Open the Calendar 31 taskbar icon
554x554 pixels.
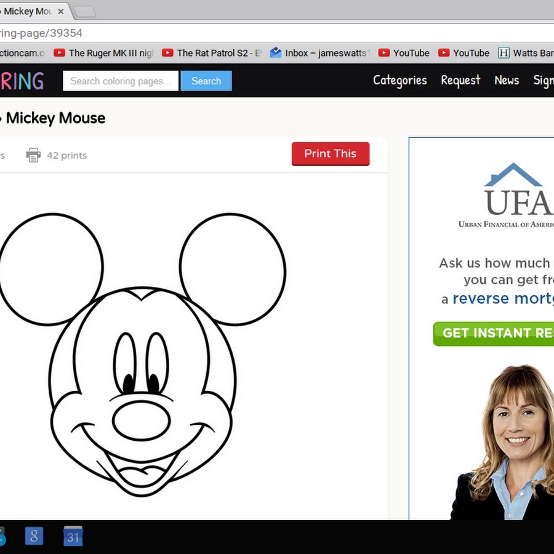73,536
